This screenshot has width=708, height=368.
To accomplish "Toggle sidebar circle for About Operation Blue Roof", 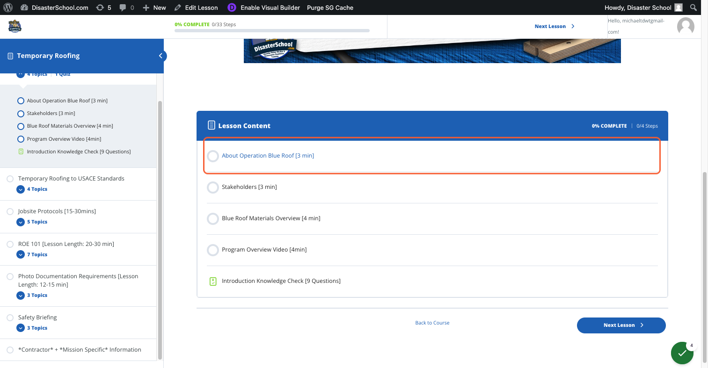I will click(21, 101).
